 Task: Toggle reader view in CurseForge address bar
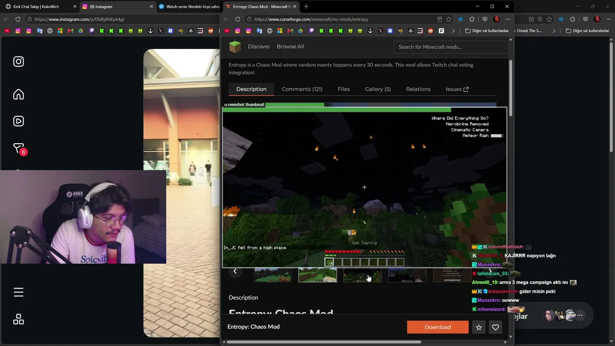(440, 19)
